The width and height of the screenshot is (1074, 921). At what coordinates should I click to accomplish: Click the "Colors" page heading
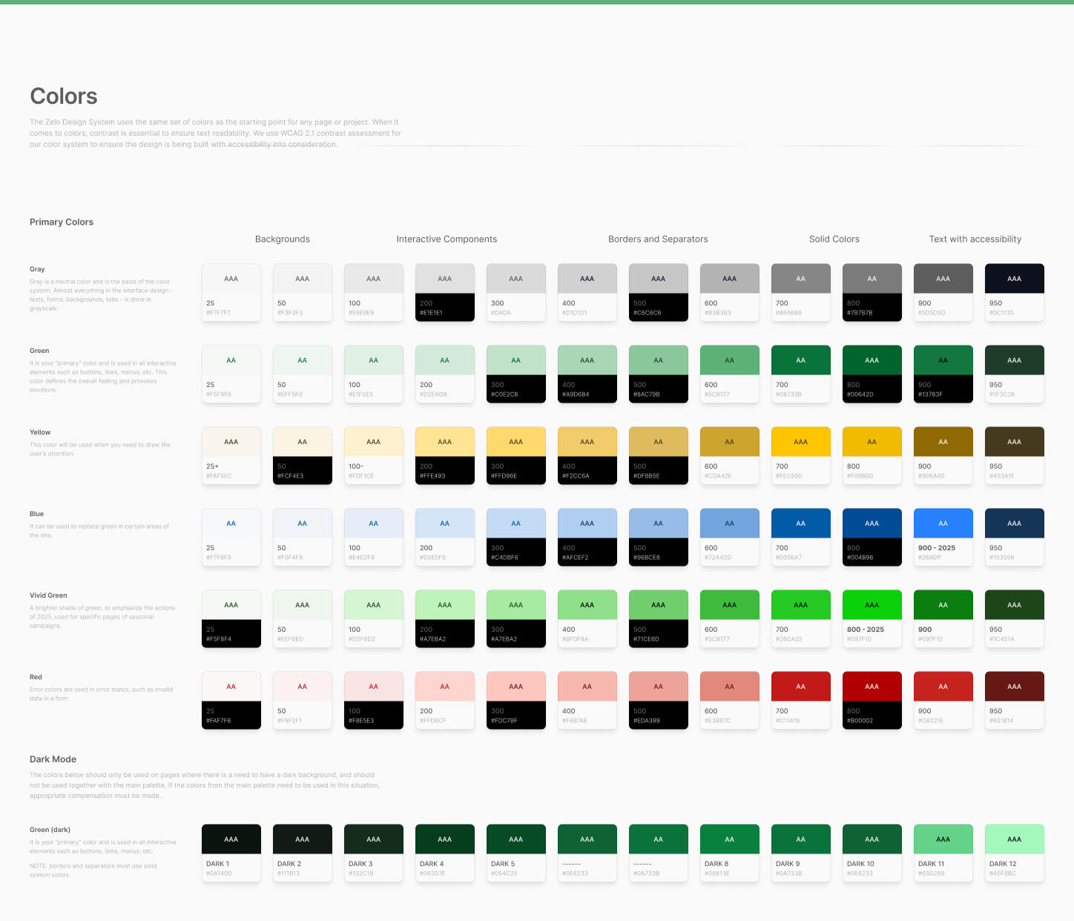[64, 96]
